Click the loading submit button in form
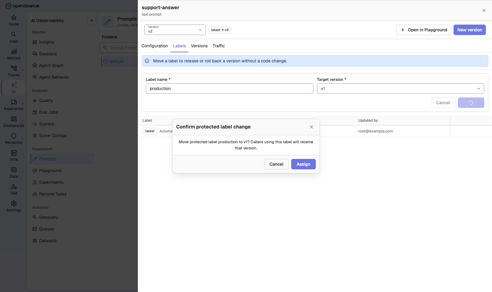The image size is (492, 292). click(x=471, y=103)
